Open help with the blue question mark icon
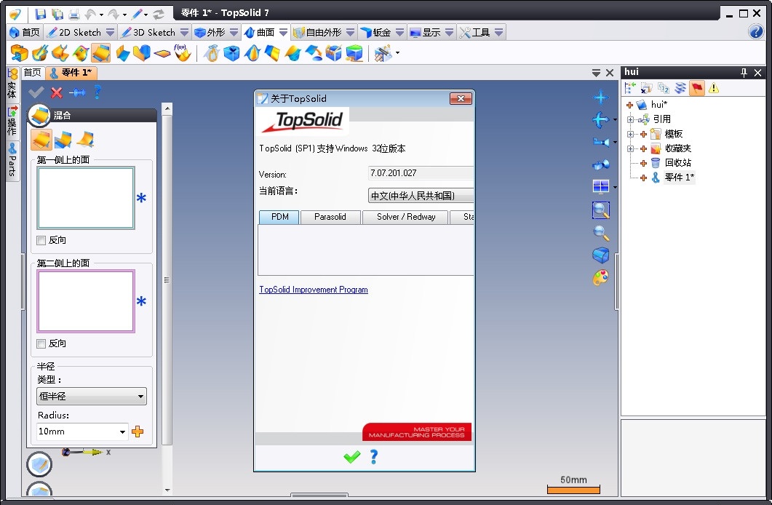Image resolution: width=772 pixels, height=505 pixels. click(x=756, y=31)
